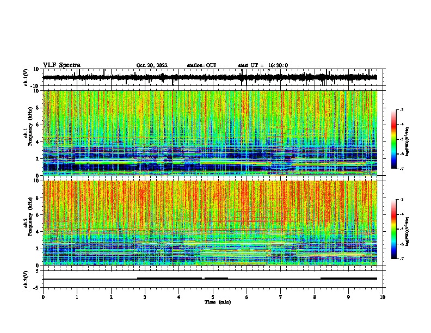
Task: Click time axis tick label 2
Action: point(111,297)
